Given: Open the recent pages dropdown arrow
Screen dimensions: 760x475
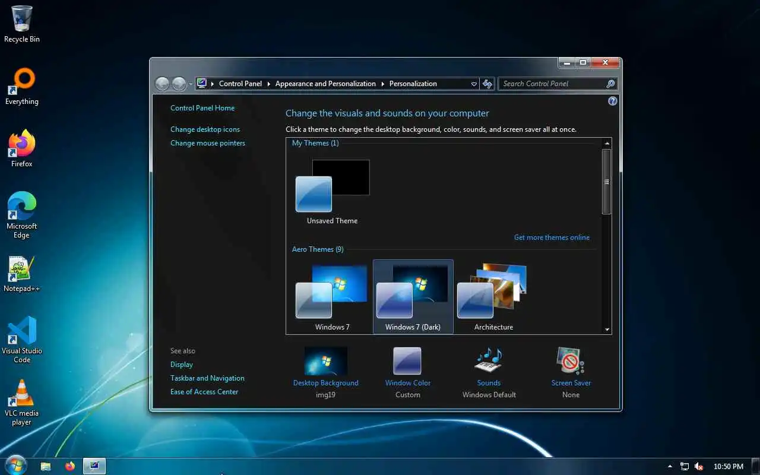Looking at the screenshot, I should click(x=191, y=84).
